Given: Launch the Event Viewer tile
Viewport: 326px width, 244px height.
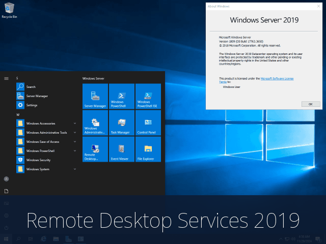Looking at the screenshot, I should (x=122, y=149).
